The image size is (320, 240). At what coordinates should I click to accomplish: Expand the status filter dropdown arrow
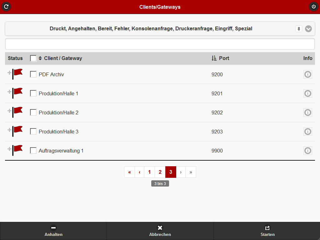click(x=308, y=29)
